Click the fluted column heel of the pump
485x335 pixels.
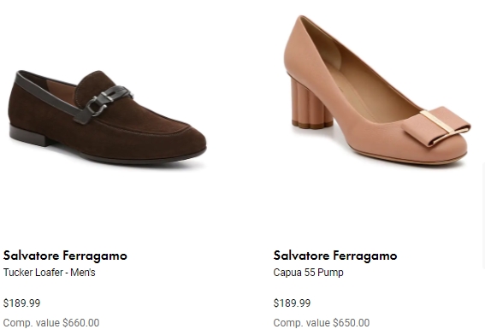[x=311, y=104]
